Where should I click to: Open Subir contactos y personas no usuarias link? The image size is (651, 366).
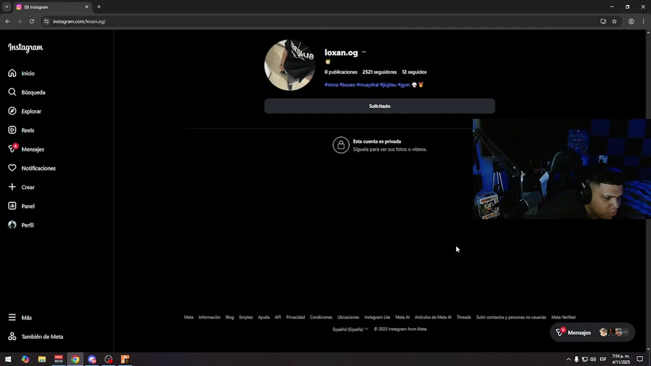click(511, 317)
